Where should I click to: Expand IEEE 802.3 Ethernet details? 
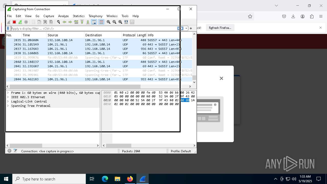coord(8,97)
